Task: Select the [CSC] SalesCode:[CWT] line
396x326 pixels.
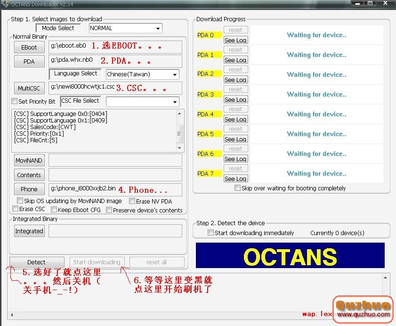Action: (45, 127)
